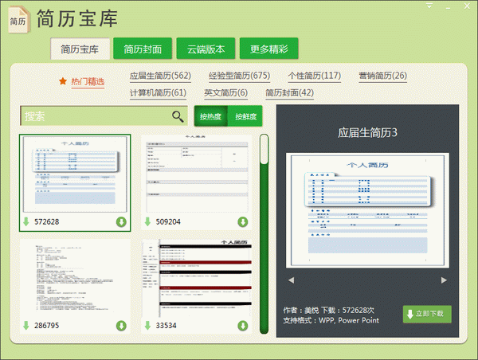
Task: Click the star icon next to 热门精选
Action: click(x=63, y=80)
